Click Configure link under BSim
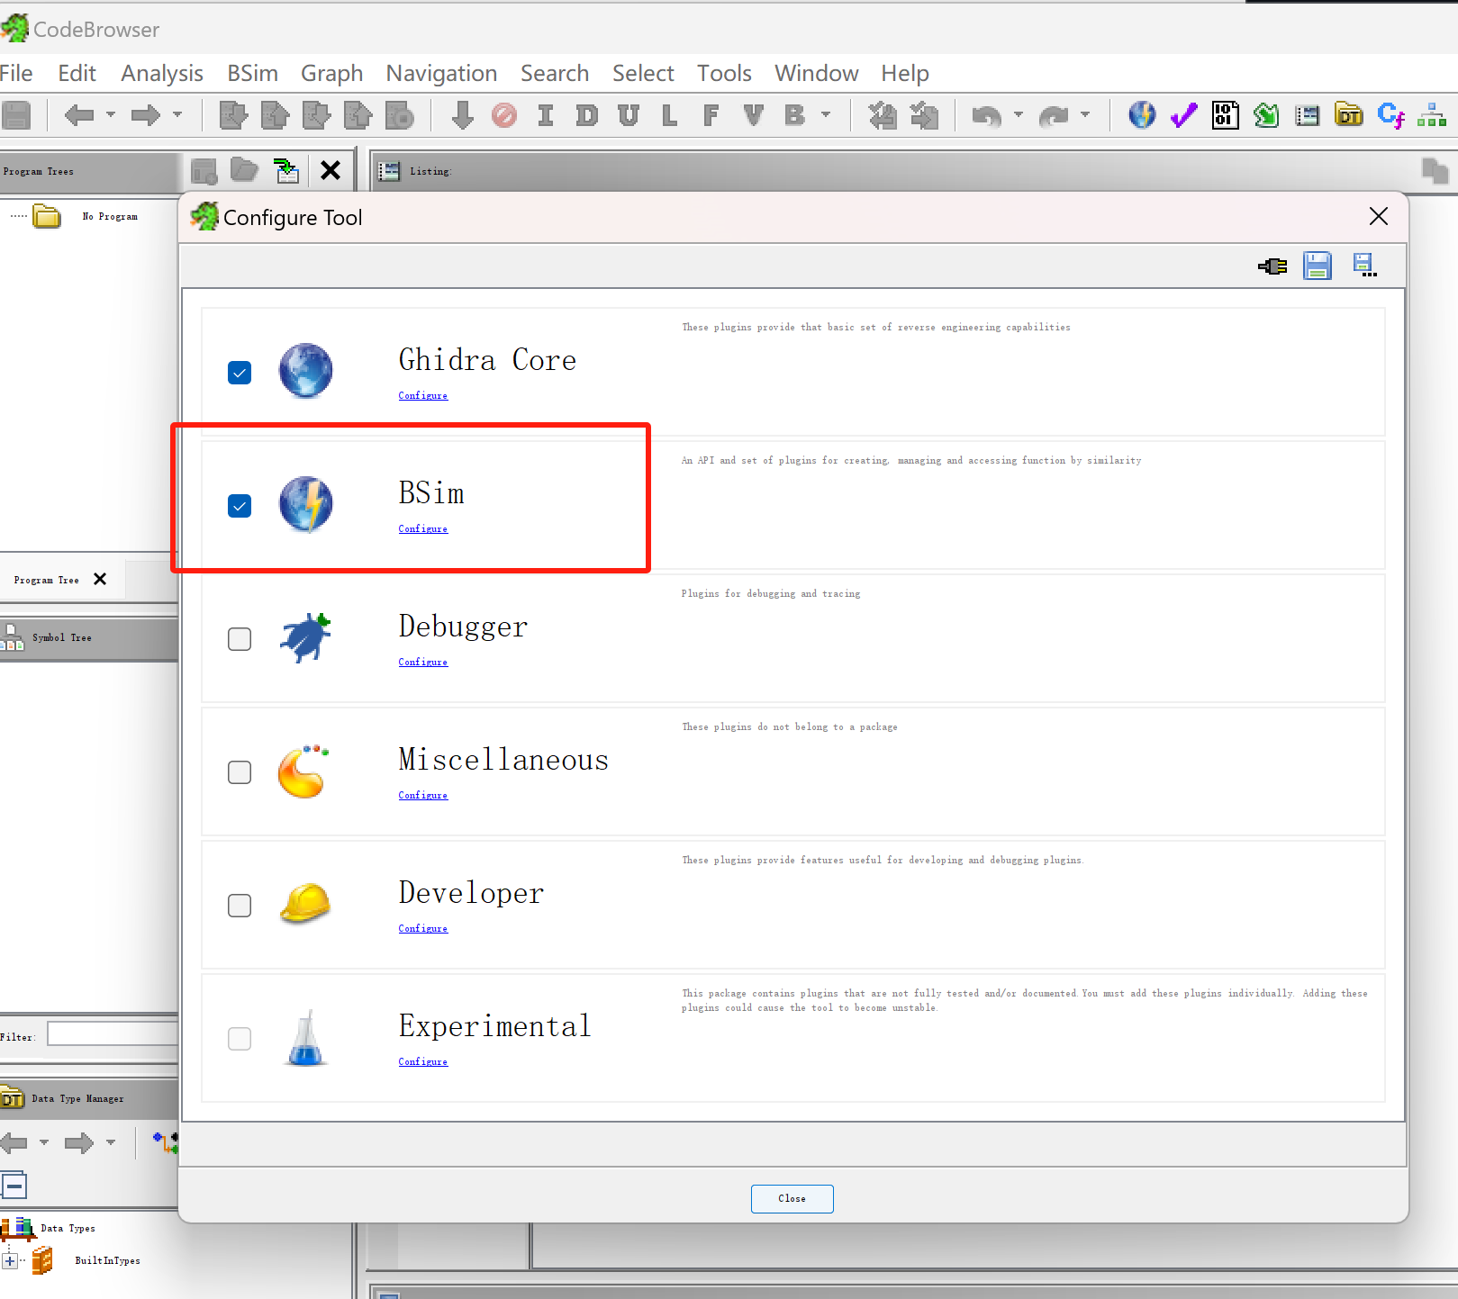Viewport: 1458px width, 1299px height. (423, 529)
